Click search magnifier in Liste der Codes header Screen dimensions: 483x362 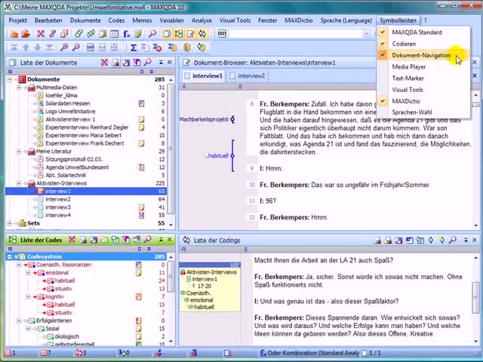click(x=148, y=240)
